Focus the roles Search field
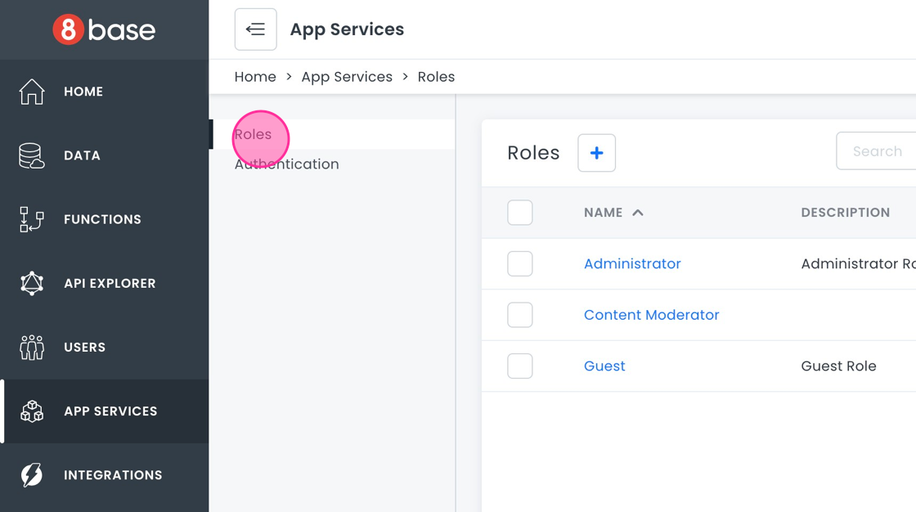 877,151
